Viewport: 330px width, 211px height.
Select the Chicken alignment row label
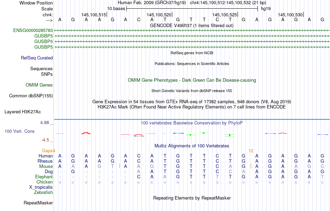pyautogui.click(x=44, y=182)
